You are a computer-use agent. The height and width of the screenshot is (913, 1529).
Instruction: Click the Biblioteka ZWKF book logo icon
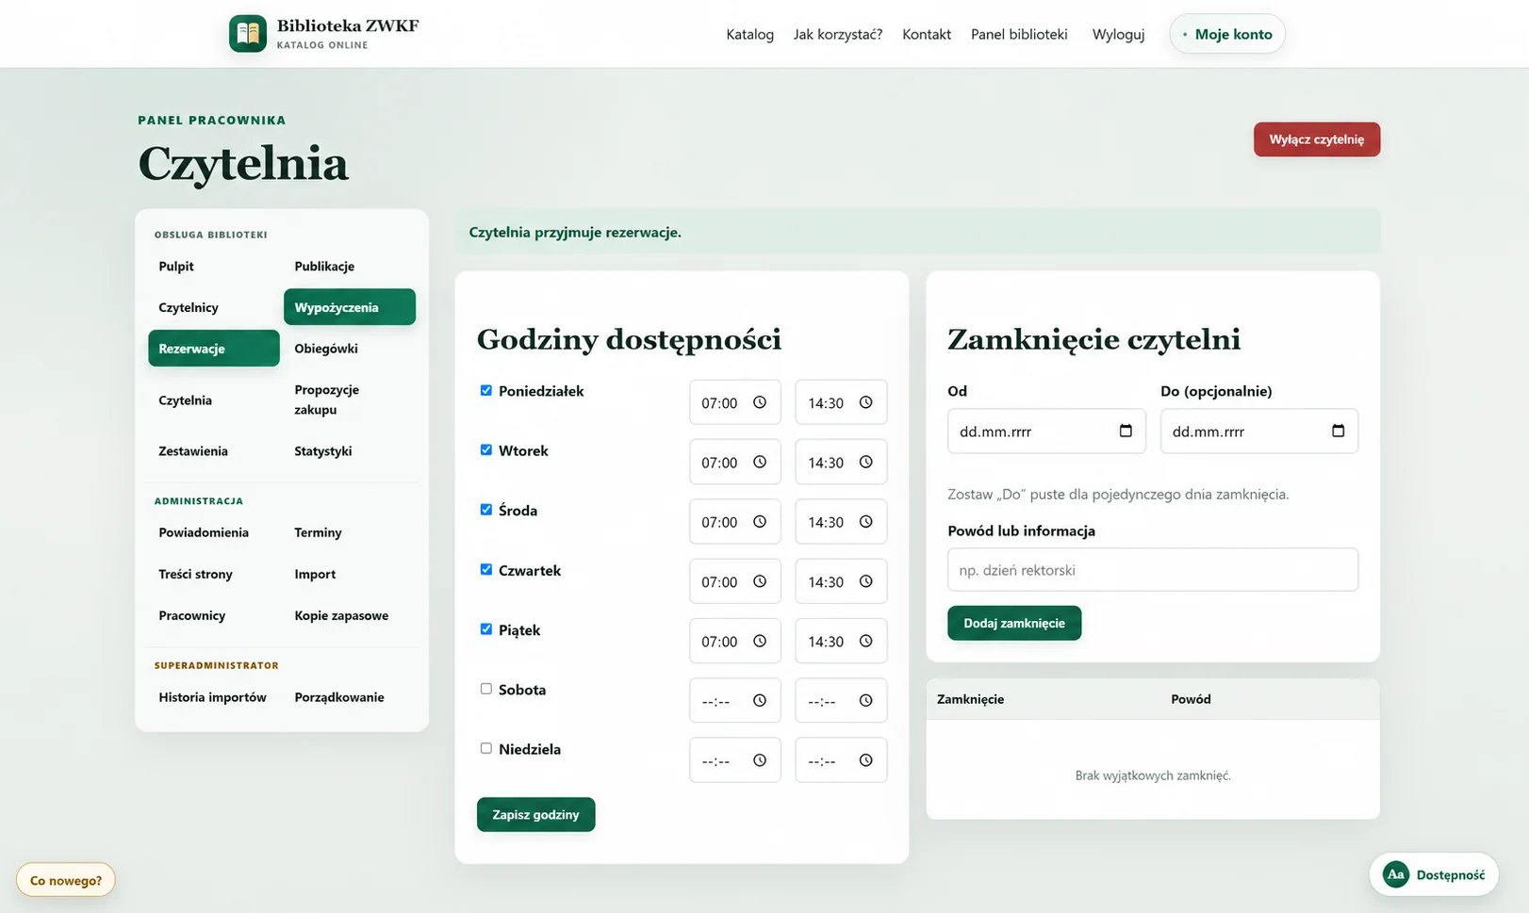247,34
